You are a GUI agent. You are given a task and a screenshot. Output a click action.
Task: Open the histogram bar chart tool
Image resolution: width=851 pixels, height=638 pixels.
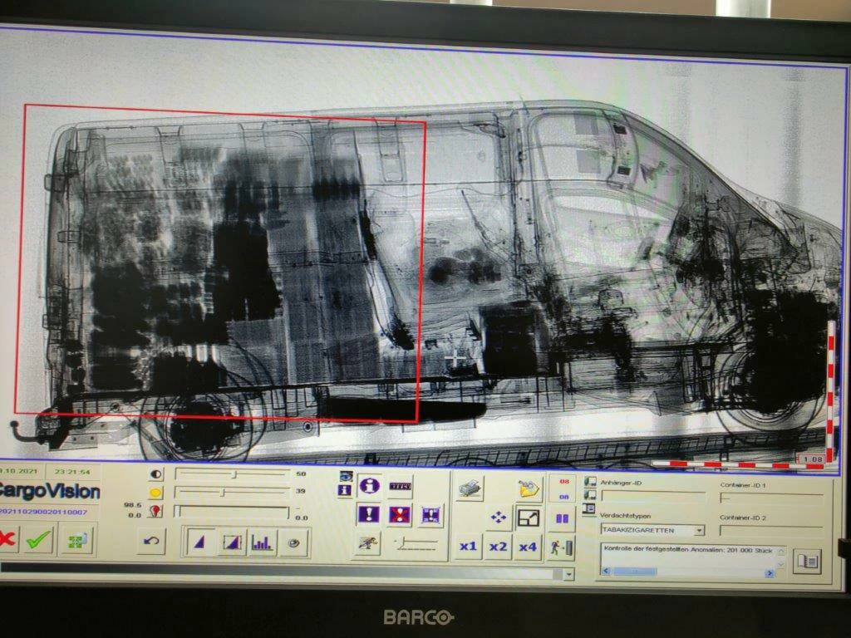[262, 542]
